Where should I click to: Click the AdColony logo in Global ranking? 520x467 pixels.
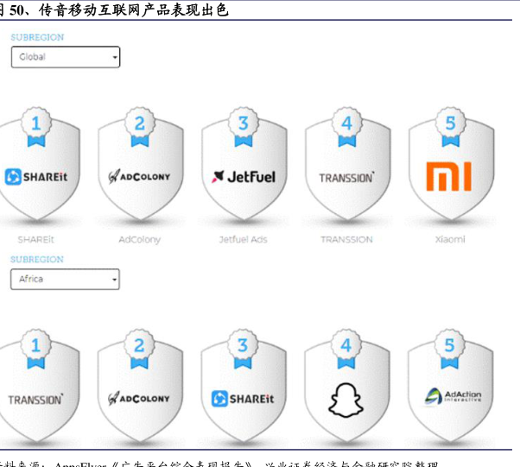(139, 177)
